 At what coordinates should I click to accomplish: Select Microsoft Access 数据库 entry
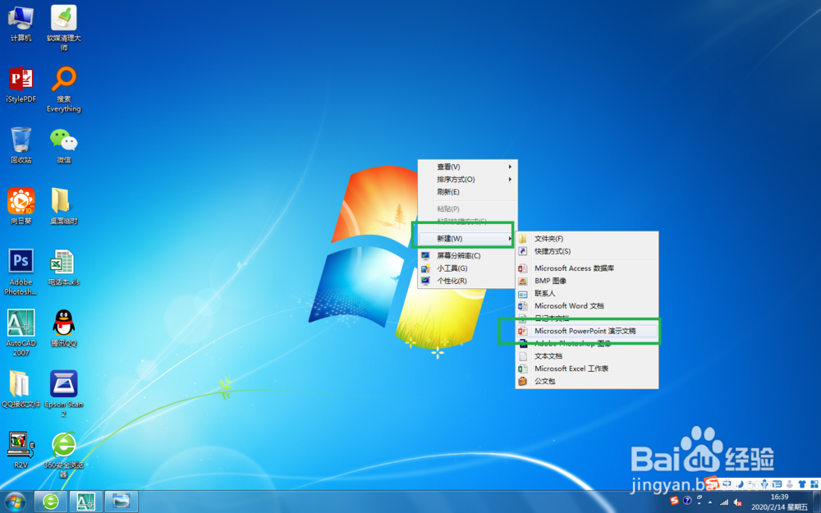587,268
